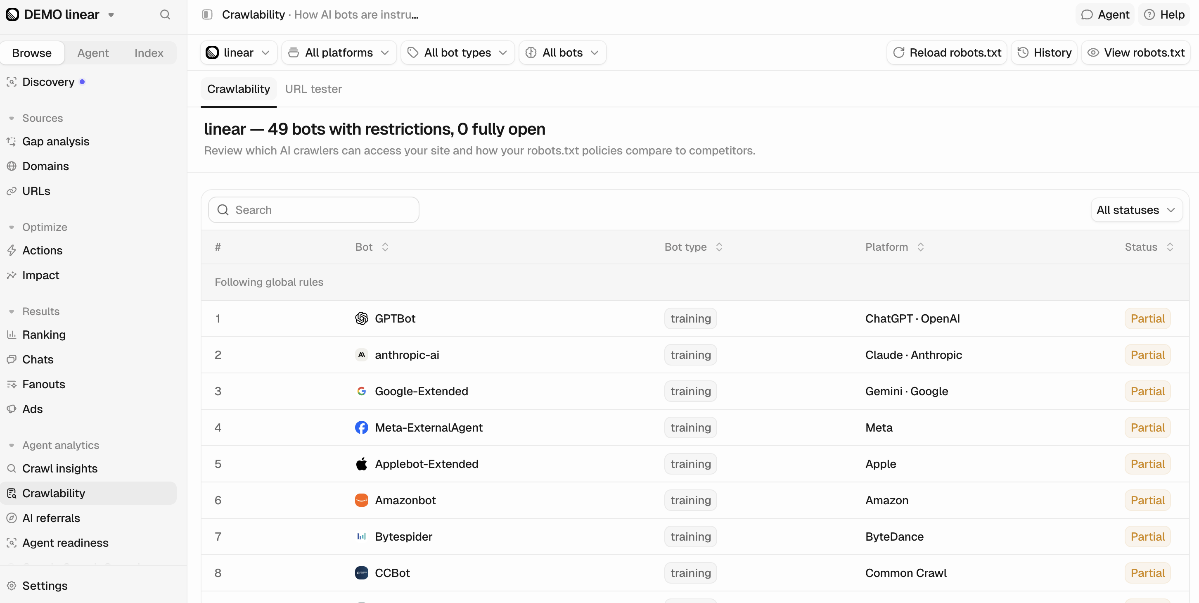Click the bot Search field

[314, 210]
